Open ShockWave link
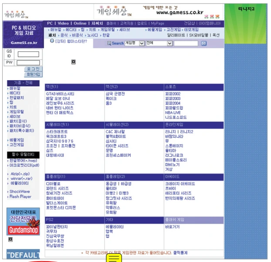This screenshot has height=262, width=271. click(x=20, y=192)
